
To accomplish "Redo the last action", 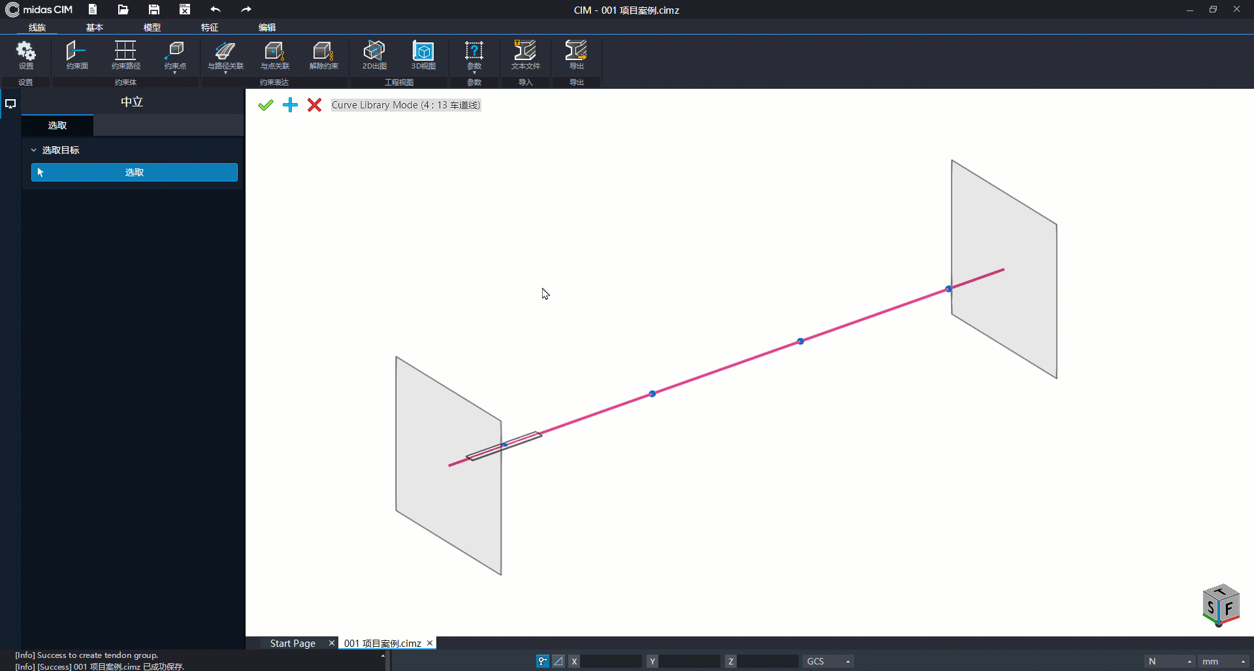I will [246, 9].
